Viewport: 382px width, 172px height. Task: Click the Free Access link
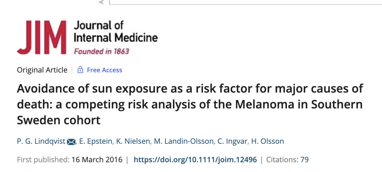tap(104, 70)
